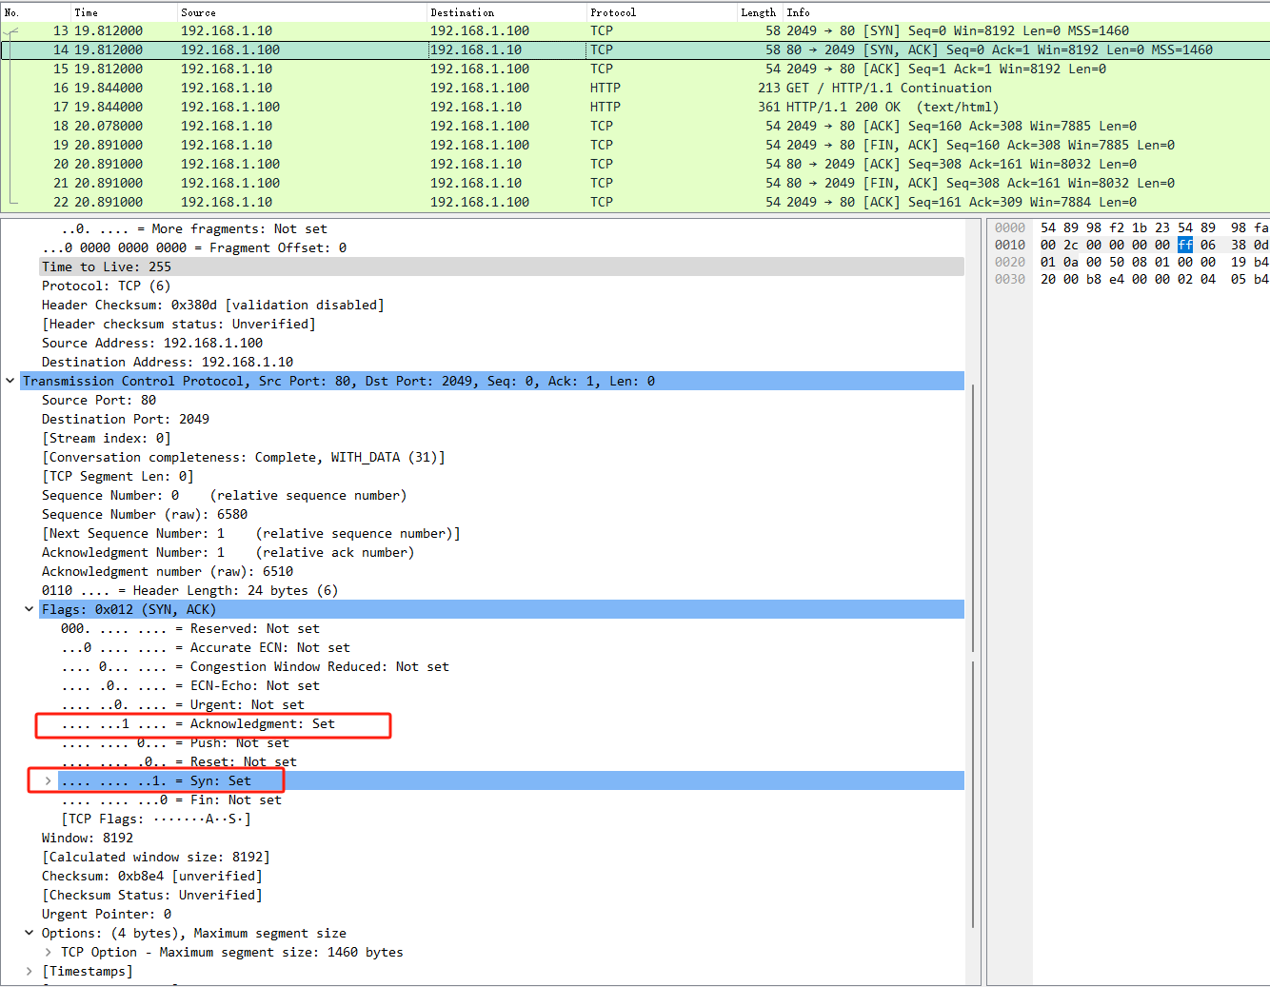Image resolution: width=1270 pixels, height=987 pixels.
Task: Sort by the Length column header
Action: pyautogui.click(x=760, y=12)
